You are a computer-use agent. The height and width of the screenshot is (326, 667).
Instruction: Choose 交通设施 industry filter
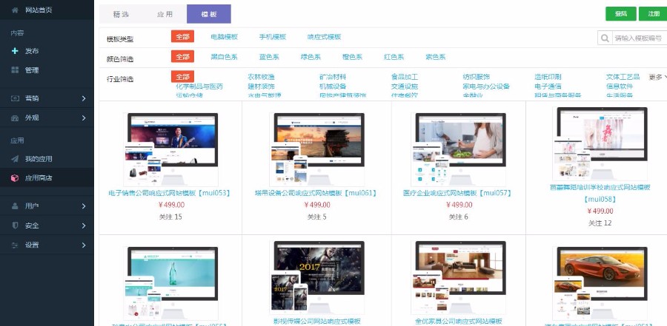click(x=405, y=86)
